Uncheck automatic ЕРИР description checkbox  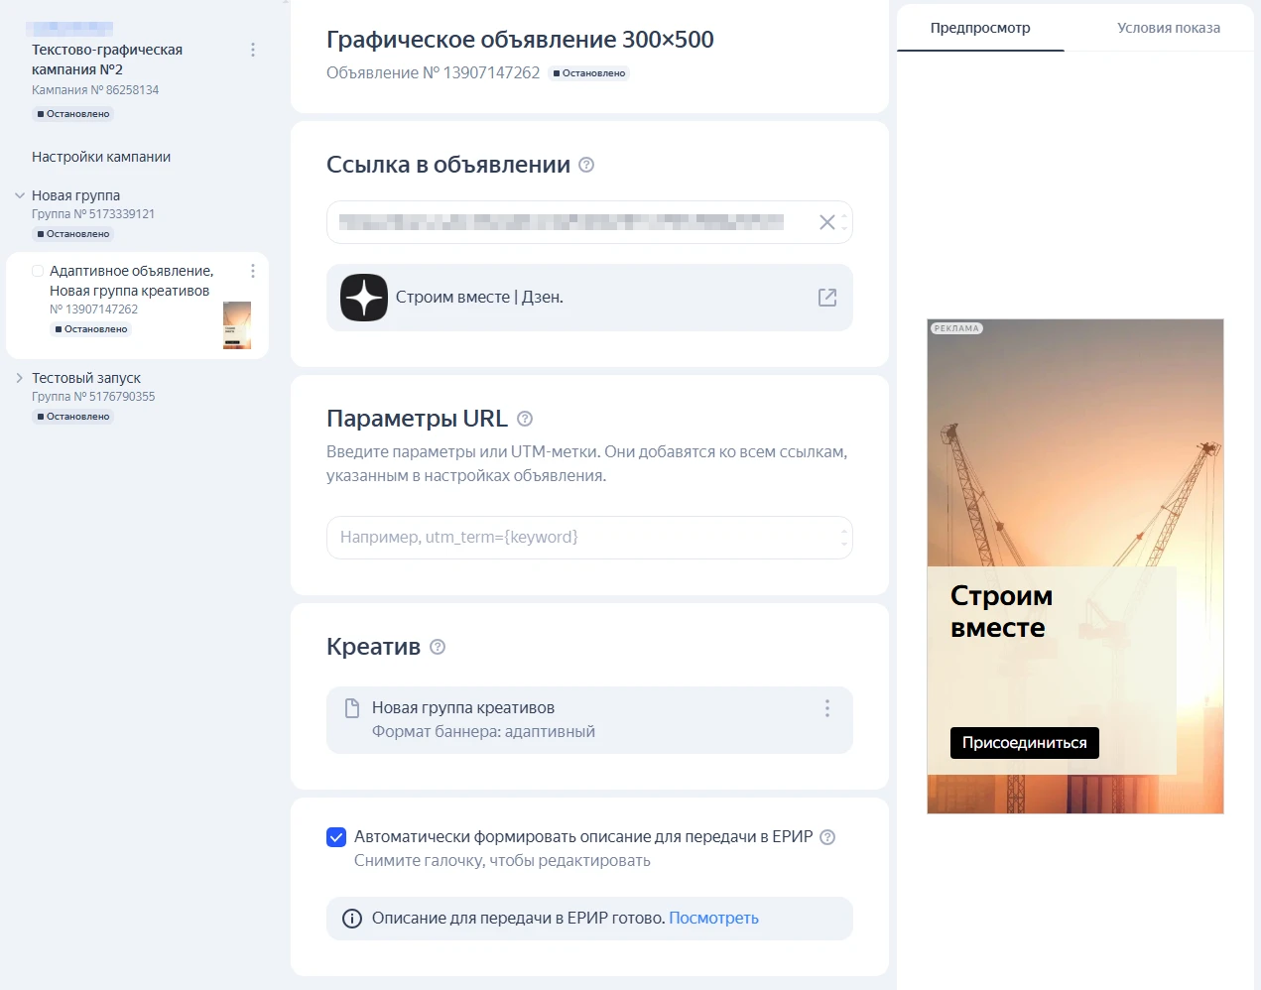(336, 837)
